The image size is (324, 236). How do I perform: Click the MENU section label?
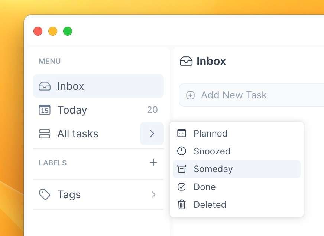[x=49, y=61]
